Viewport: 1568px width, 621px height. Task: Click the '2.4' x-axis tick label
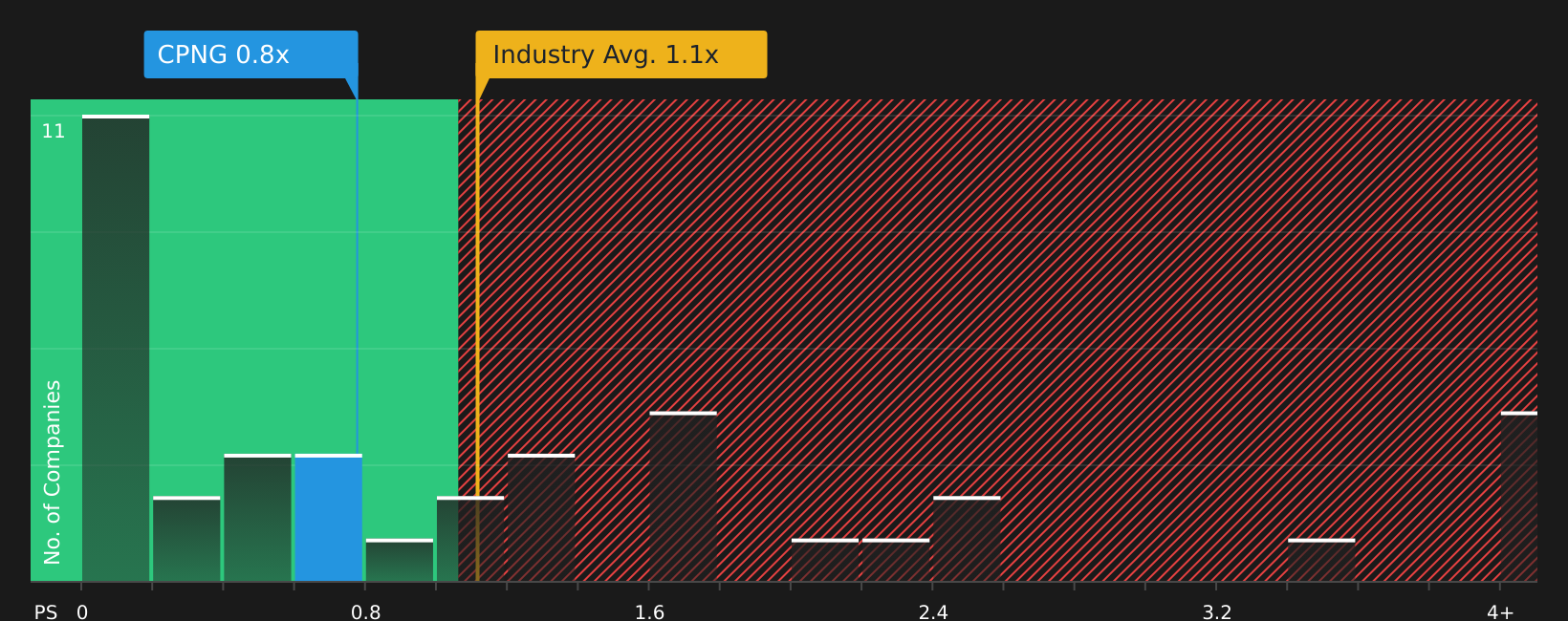(x=933, y=612)
